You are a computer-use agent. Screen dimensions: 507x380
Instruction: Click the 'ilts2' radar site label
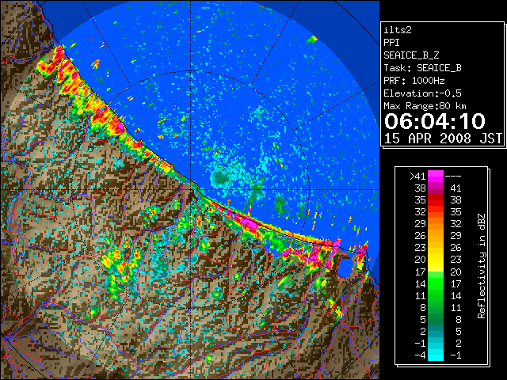tap(398, 30)
